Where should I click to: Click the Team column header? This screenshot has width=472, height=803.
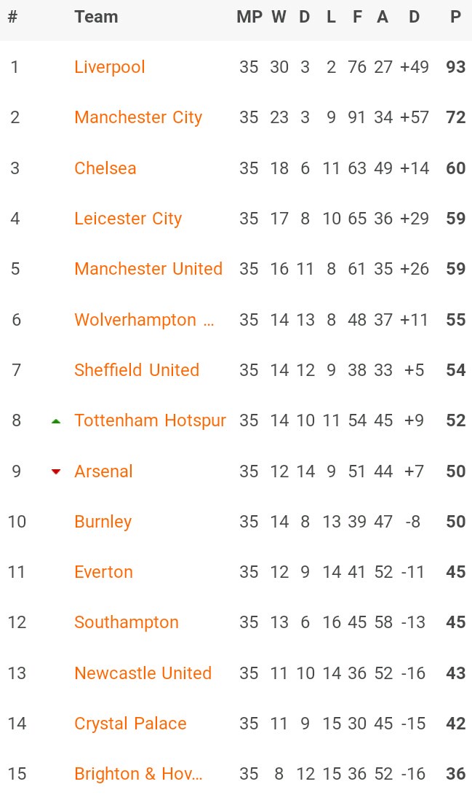click(x=96, y=17)
